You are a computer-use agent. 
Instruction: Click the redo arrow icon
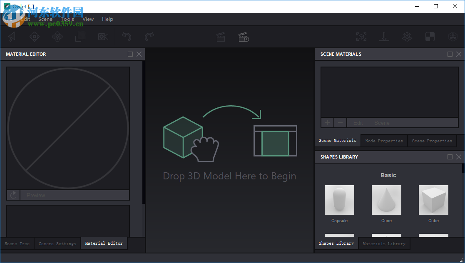coord(150,37)
